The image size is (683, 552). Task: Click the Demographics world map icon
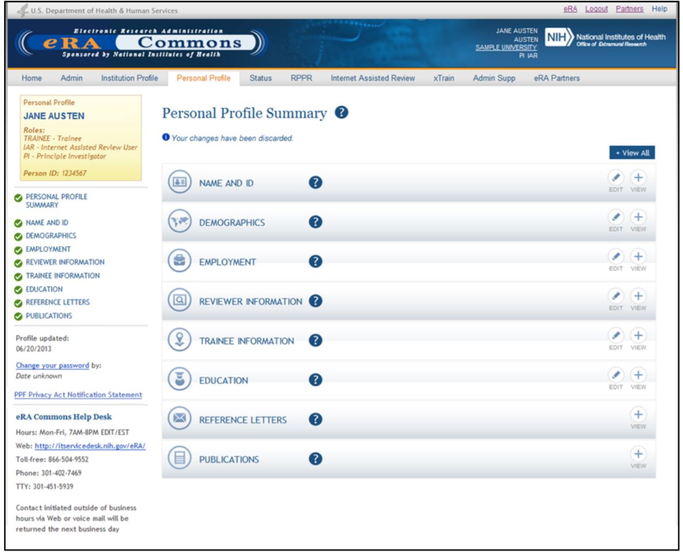179,222
